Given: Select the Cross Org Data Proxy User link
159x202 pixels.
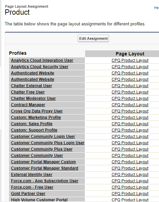Looking at the screenshot, I should tap(37, 111).
